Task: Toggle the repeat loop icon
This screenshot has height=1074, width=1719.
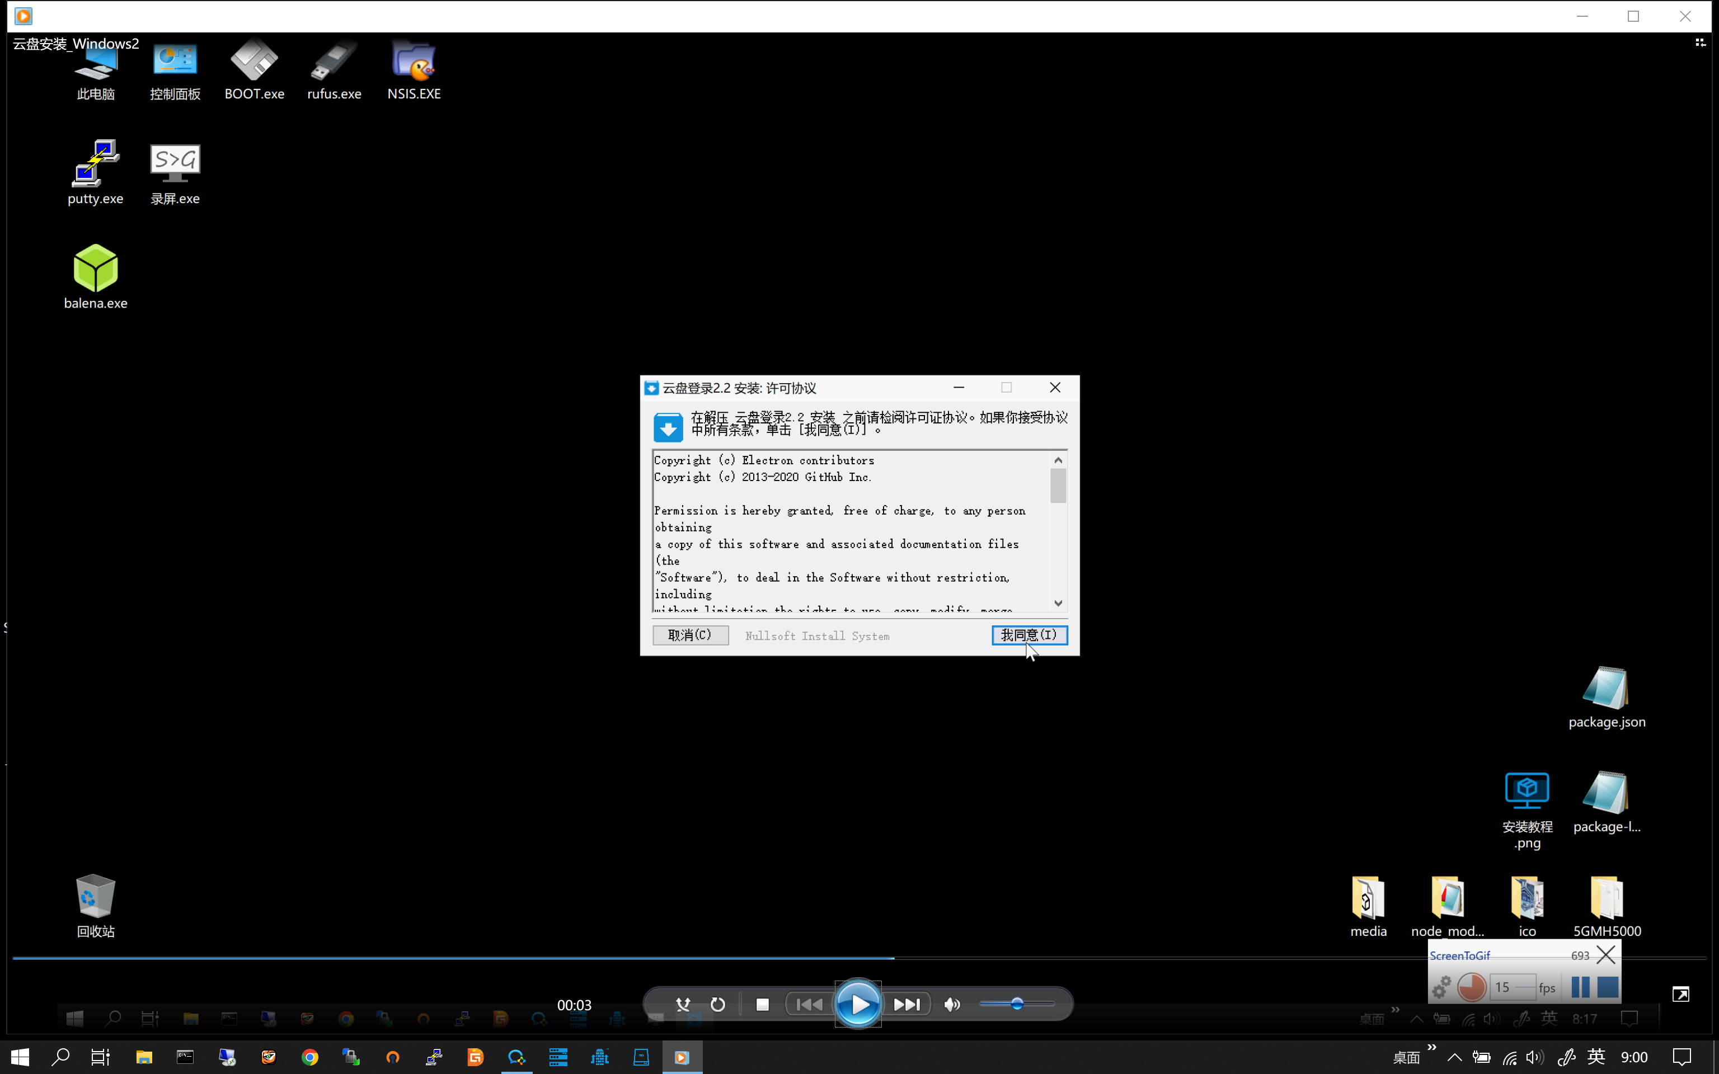Action: [x=718, y=1005]
